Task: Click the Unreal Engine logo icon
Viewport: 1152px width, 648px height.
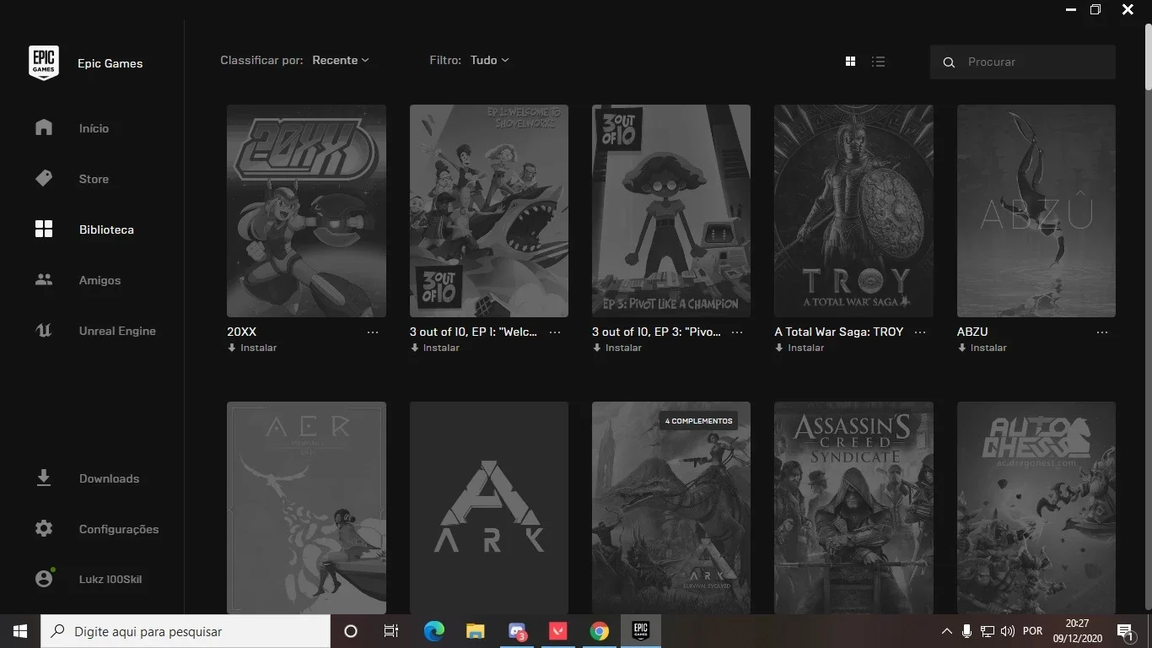Action: click(44, 330)
